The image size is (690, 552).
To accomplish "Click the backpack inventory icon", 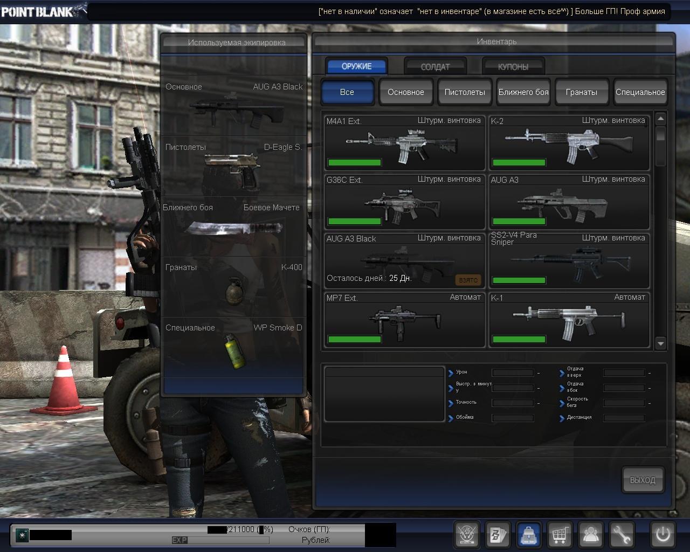I will [x=529, y=535].
